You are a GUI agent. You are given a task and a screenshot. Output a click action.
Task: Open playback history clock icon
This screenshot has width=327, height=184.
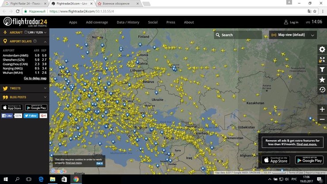(322, 90)
